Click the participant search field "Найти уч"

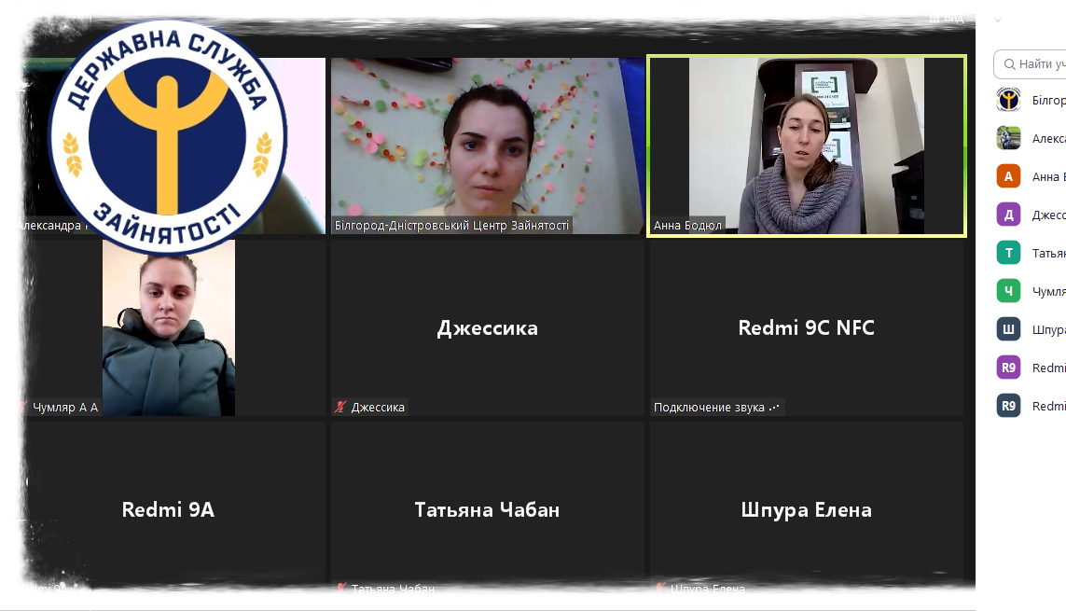point(1031,63)
